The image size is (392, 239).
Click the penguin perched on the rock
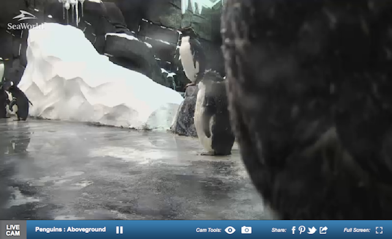click(x=190, y=56)
